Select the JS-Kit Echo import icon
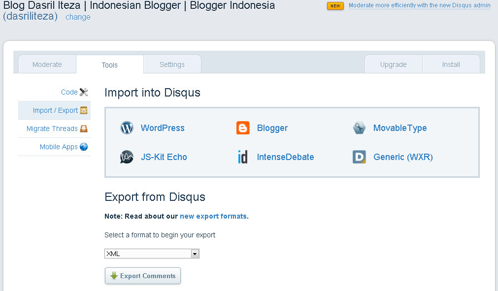The image size is (498, 291). click(127, 157)
